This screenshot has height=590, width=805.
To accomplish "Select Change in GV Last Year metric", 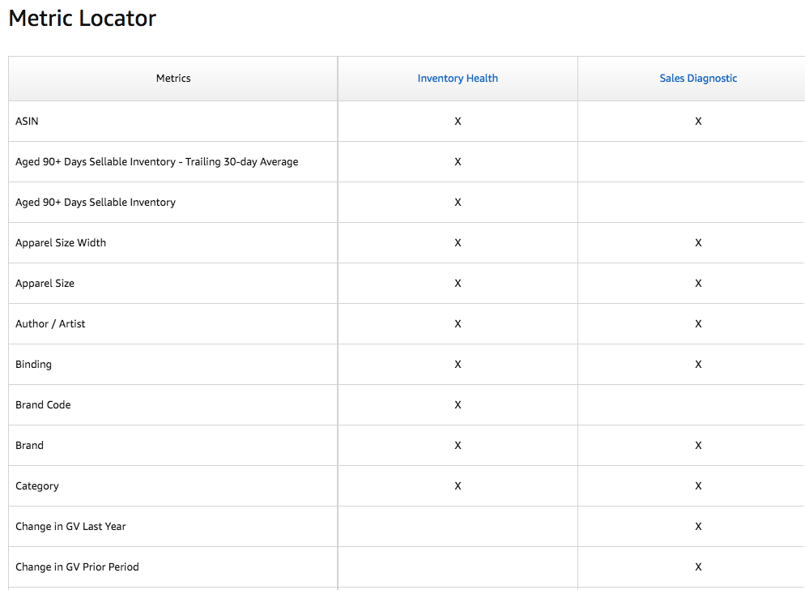I will (x=70, y=526).
